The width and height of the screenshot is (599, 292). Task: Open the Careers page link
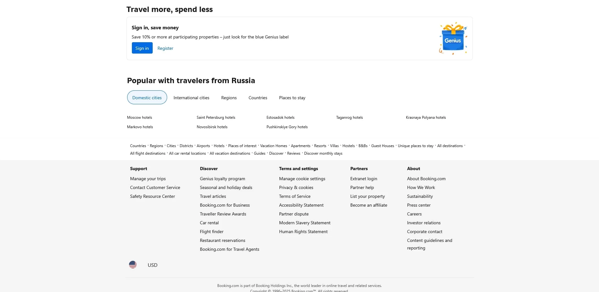coord(414,214)
